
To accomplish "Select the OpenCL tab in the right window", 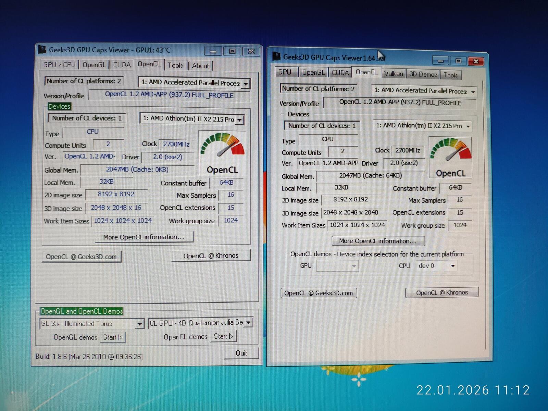I will coord(366,72).
